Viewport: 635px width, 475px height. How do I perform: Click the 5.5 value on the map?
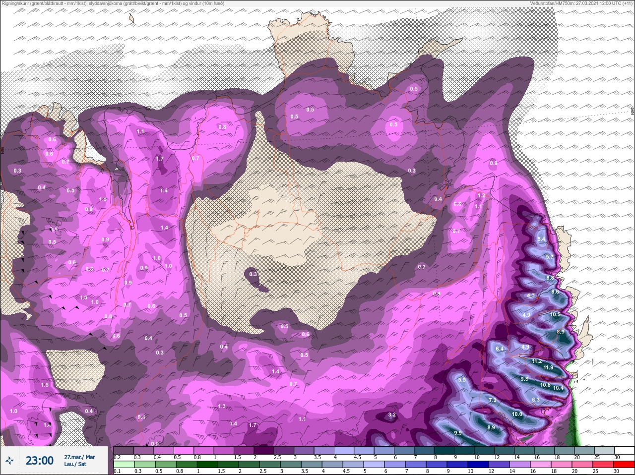(x=462, y=380)
